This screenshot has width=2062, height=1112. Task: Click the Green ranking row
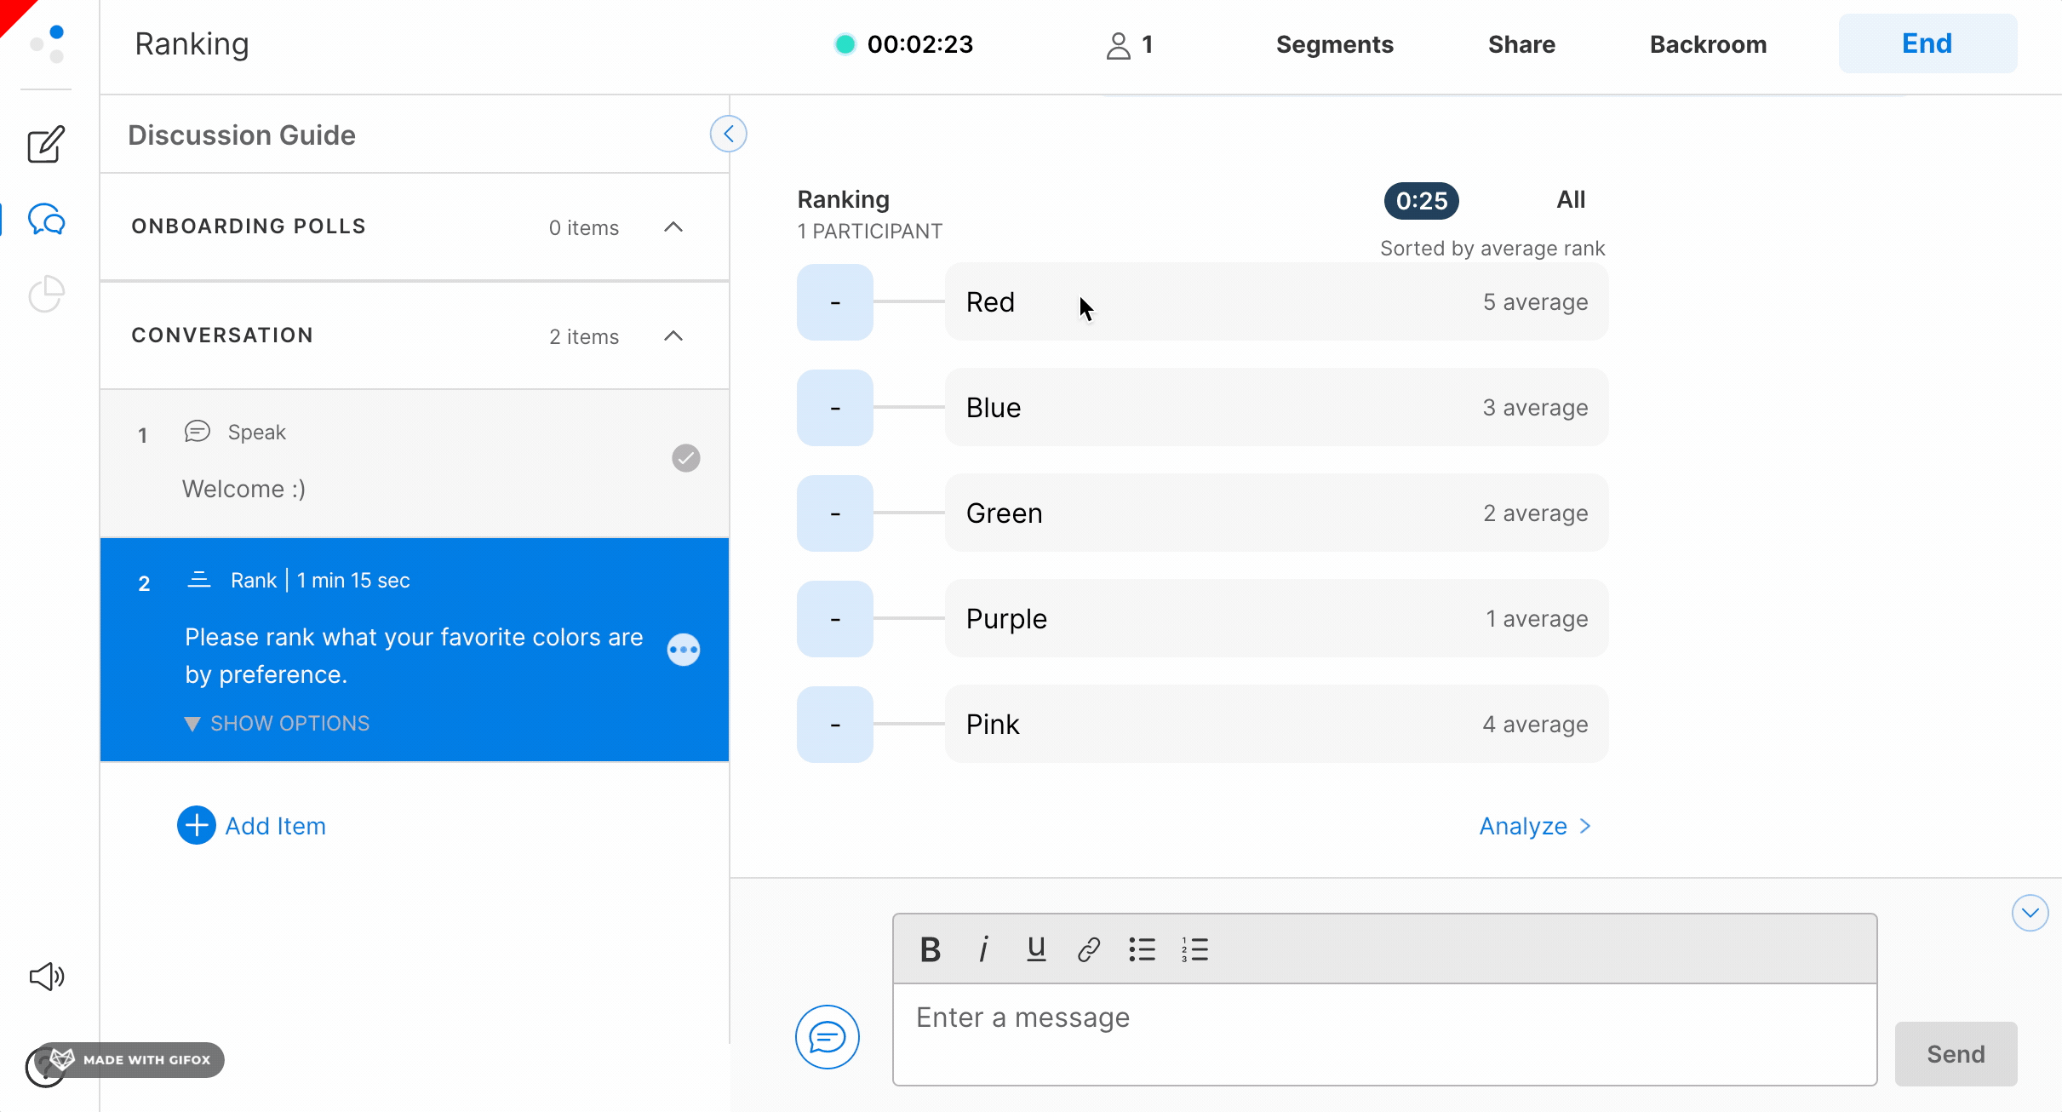tap(1276, 513)
